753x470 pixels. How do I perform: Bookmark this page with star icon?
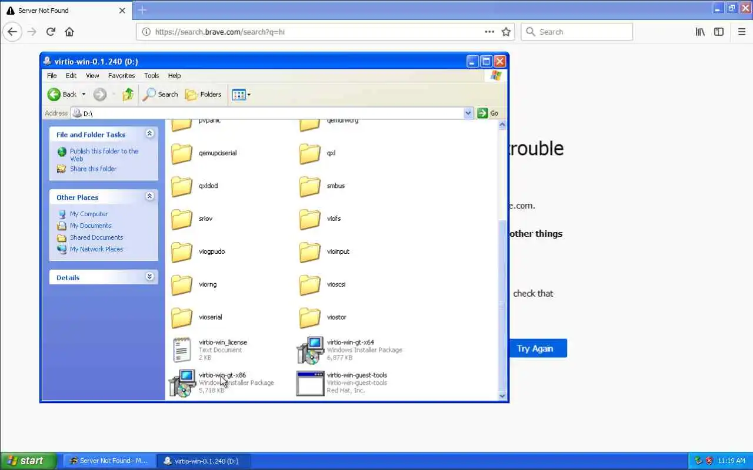[x=506, y=32]
